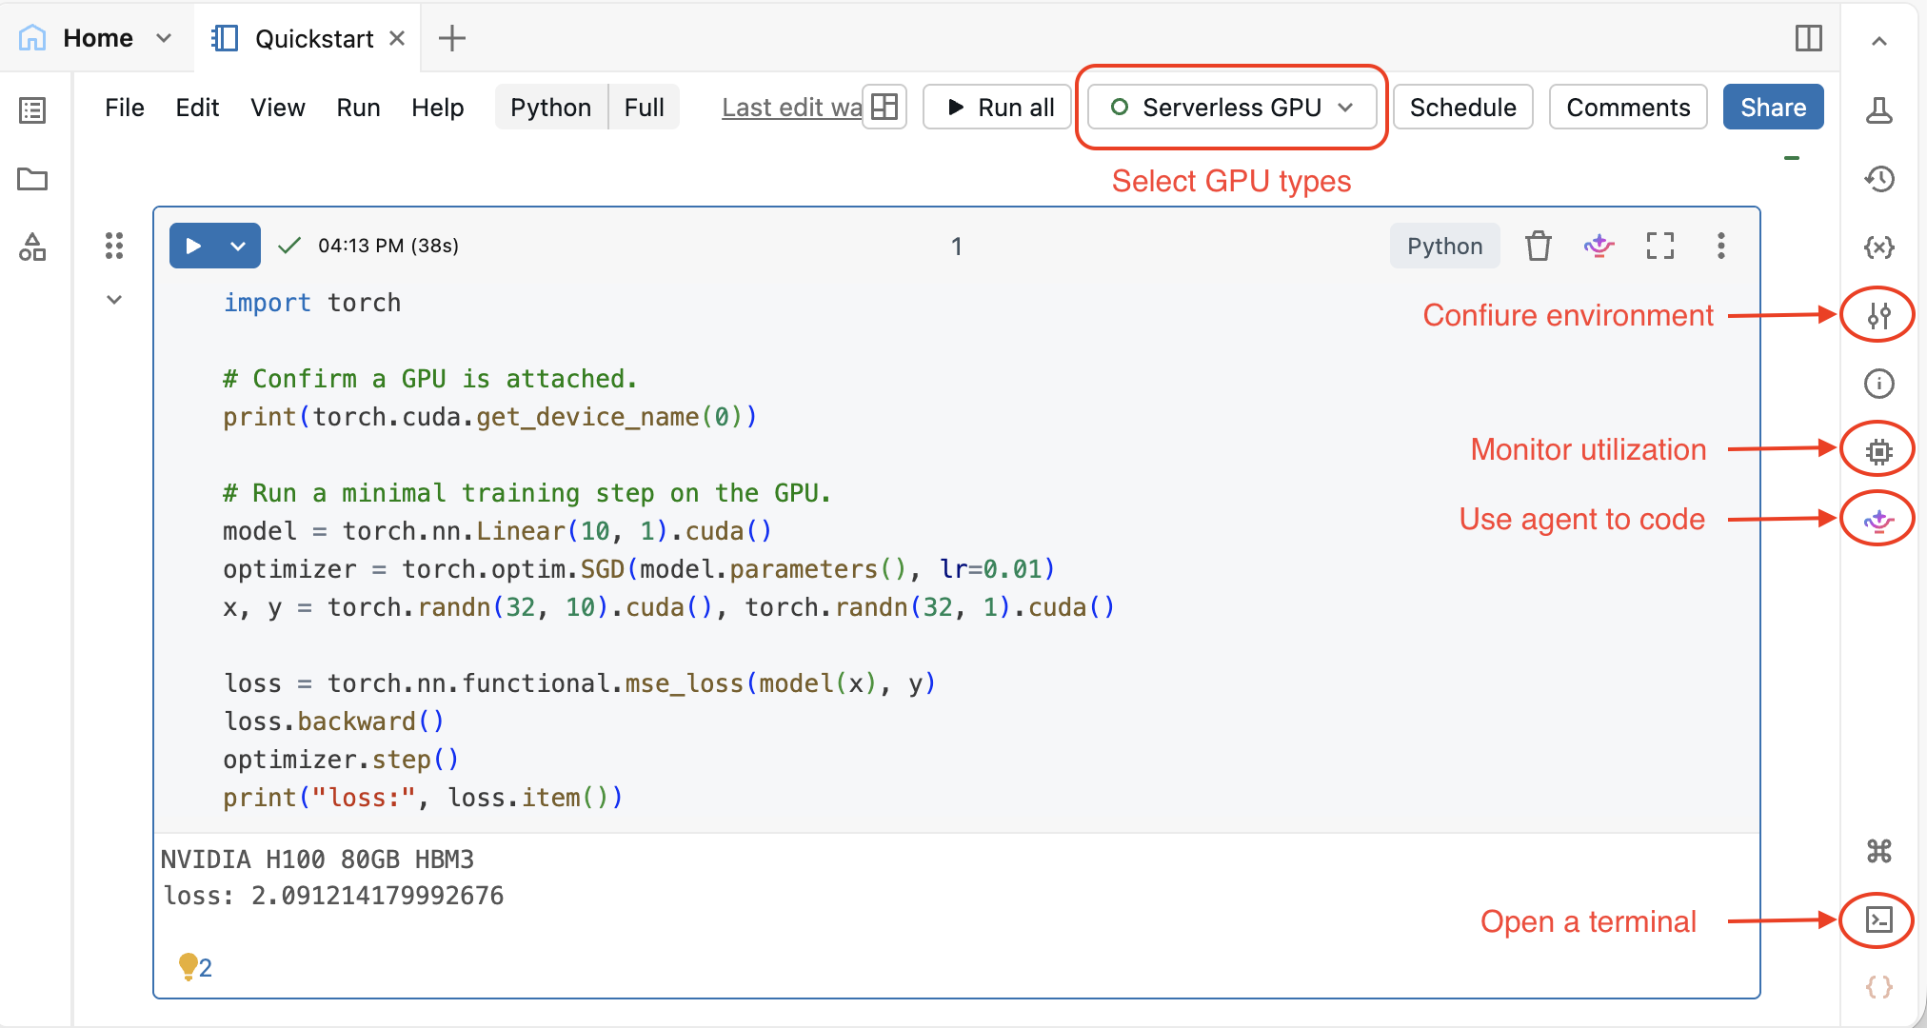Toggle the cell layout grid icon in toolbar
Image resolution: width=1927 pixels, height=1028 pixels.
[x=884, y=107]
